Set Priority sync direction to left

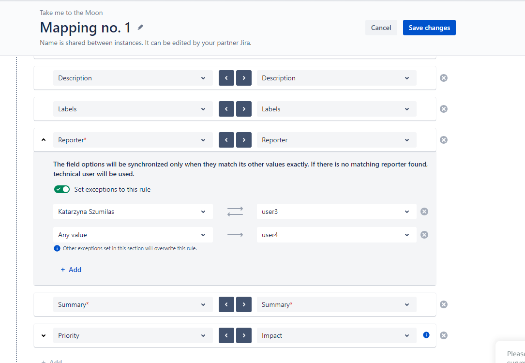(226, 335)
